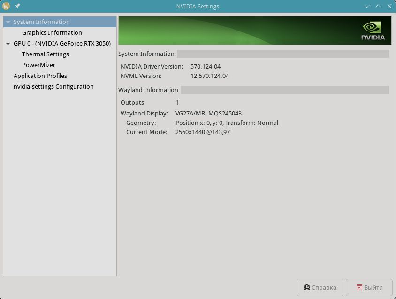Image resolution: width=396 pixels, height=299 pixels.
Task: Click the Выйти quit button
Action: click(x=369, y=287)
